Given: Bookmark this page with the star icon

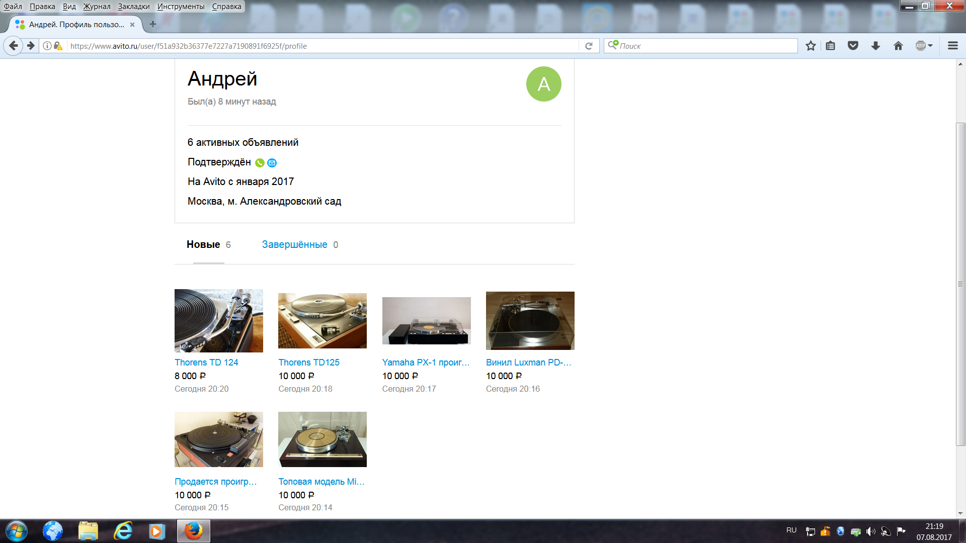Looking at the screenshot, I should (811, 46).
